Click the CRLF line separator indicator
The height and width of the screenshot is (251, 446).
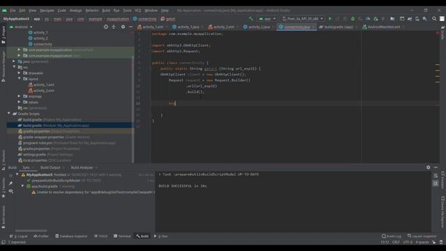click(396, 242)
